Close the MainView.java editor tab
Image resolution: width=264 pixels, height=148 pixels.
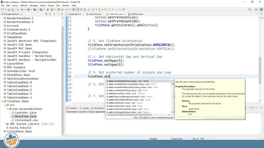click(x=125, y=14)
